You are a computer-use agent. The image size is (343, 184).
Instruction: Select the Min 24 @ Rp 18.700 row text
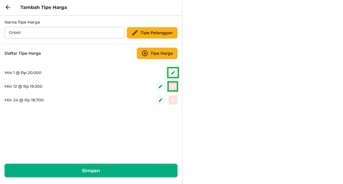24,100
